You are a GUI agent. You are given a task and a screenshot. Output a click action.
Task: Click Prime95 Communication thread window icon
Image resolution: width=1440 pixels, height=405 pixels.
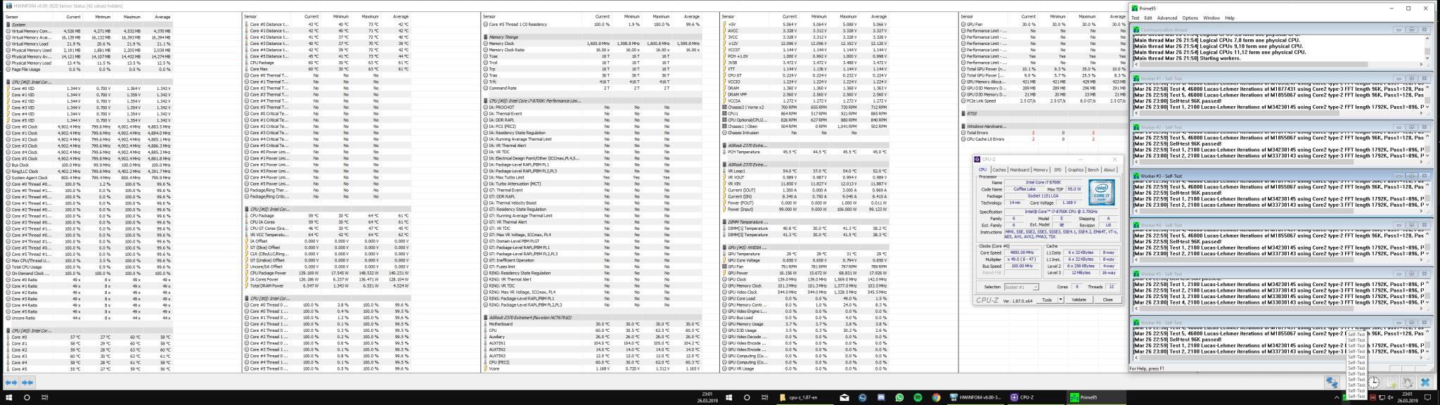[x=1136, y=30]
